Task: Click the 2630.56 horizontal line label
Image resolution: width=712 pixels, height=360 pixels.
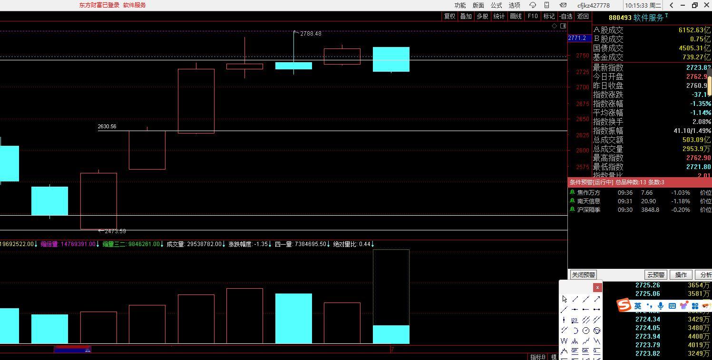Action: [107, 126]
